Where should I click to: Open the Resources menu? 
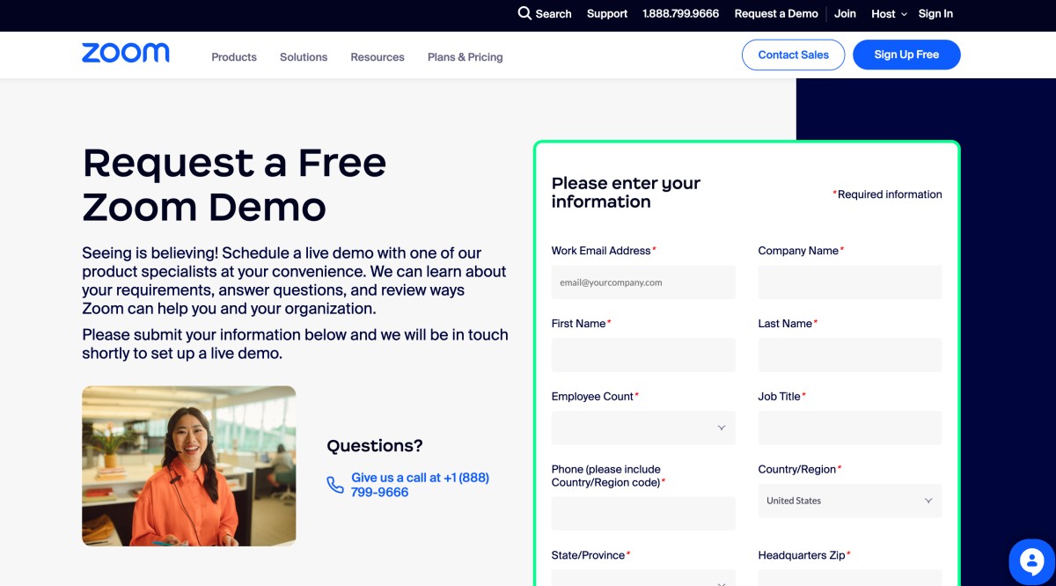[x=377, y=56]
